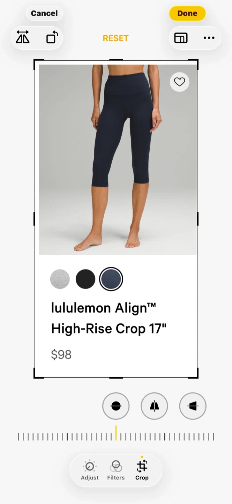
Task: Rotate the image using rotate icon
Action: click(x=52, y=37)
